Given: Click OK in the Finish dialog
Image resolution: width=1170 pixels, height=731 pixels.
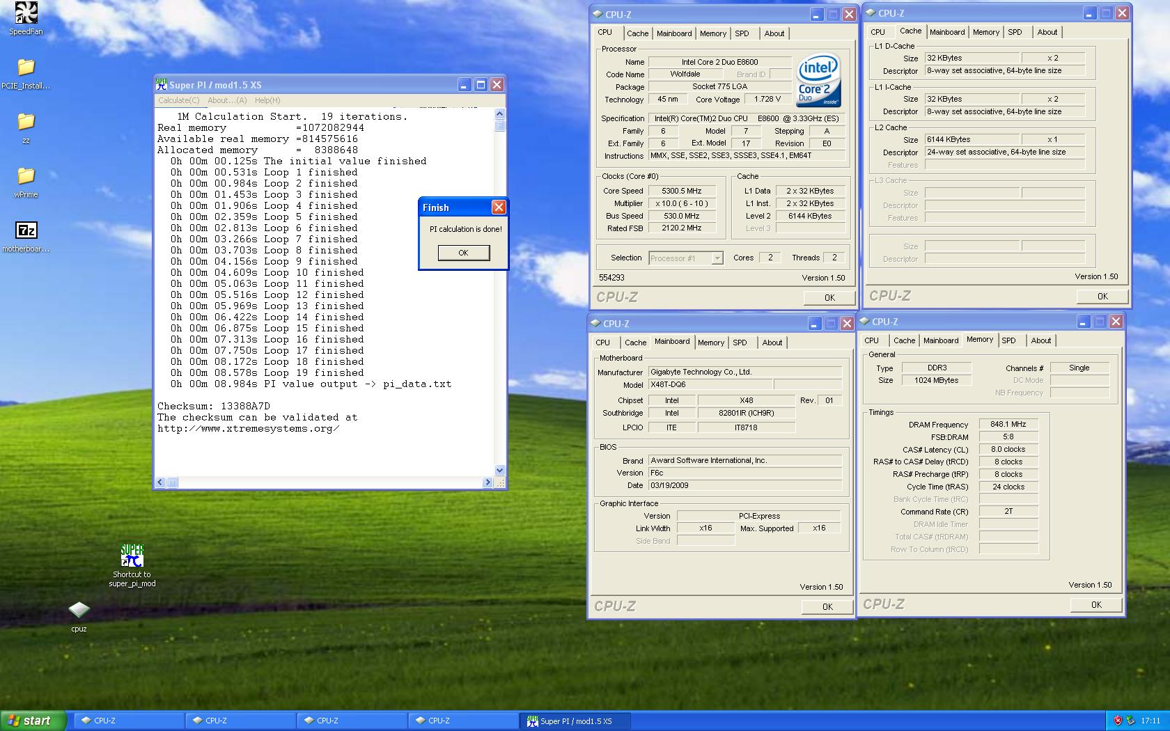Looking at the screenshot, I should [x=464, y=253].
